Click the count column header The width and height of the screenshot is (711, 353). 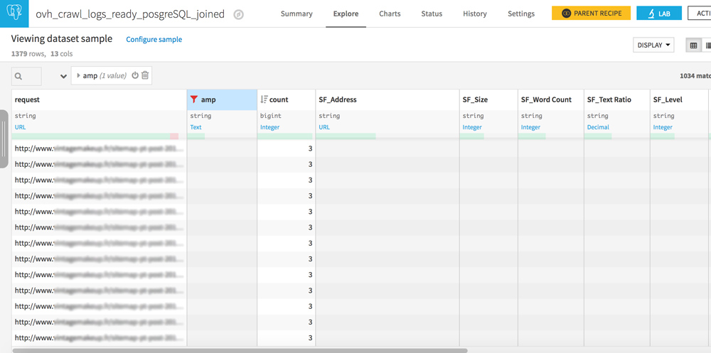[x=286, y=99]
